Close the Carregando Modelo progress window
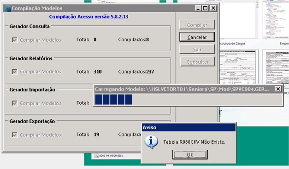Viewport: 289px width, 169px height. (x=278, y=89)
